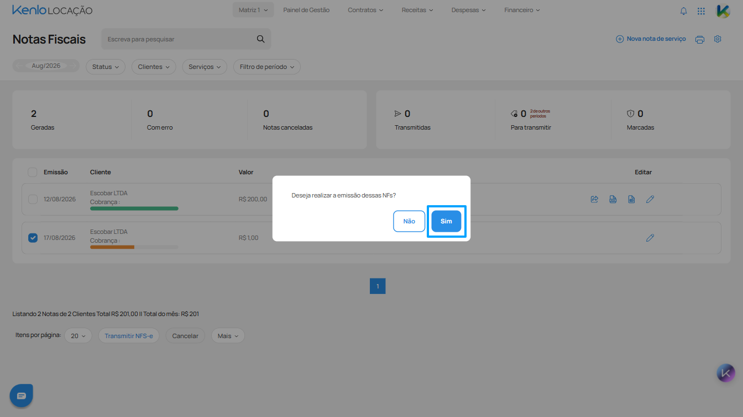Image resolution: width=743 pixels, height=417 pixels.
Task: Go to page 1
Action: click(378, 286)
